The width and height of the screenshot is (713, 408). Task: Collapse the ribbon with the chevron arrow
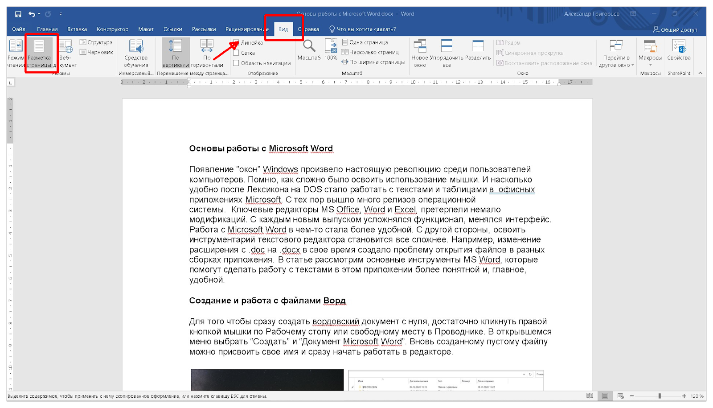(x=700, y=73)
